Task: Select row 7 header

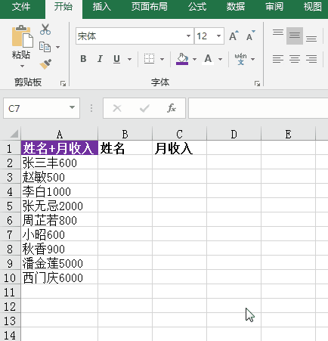Action: pyautogui.click(x=10, y=234)
